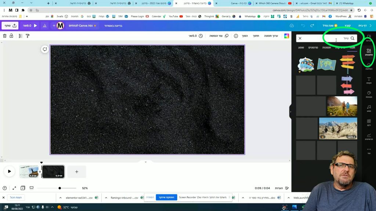Click the search magnifier icon in elements search
The width and height of the screenshot is (376, 211).
coord(352,38)
